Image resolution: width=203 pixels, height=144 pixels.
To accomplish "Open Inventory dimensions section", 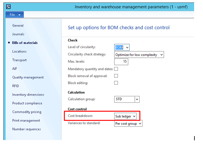I will click(28, 95).
